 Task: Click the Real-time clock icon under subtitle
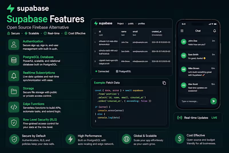(x=45, y=33)
